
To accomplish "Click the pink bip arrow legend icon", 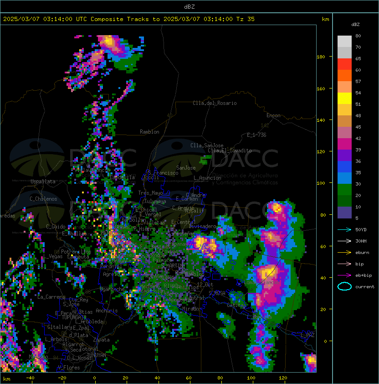I will [344, 264].
